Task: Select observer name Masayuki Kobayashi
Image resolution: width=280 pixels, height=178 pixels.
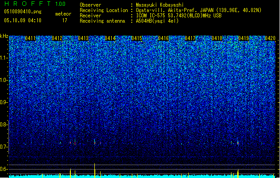Action: [160, 5]
